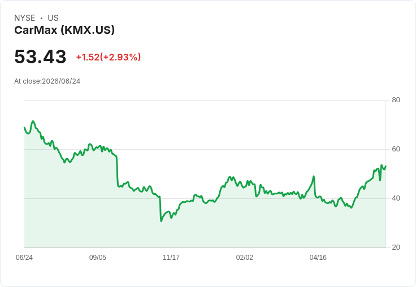Click the CarMax (KMX.US) title
Screen dimensions: 416x287
pos(64,30)
